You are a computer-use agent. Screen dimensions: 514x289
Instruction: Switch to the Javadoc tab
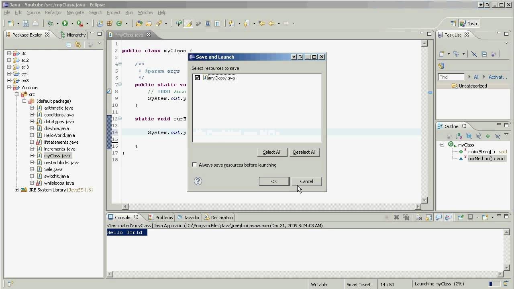(x=188, y=218)
